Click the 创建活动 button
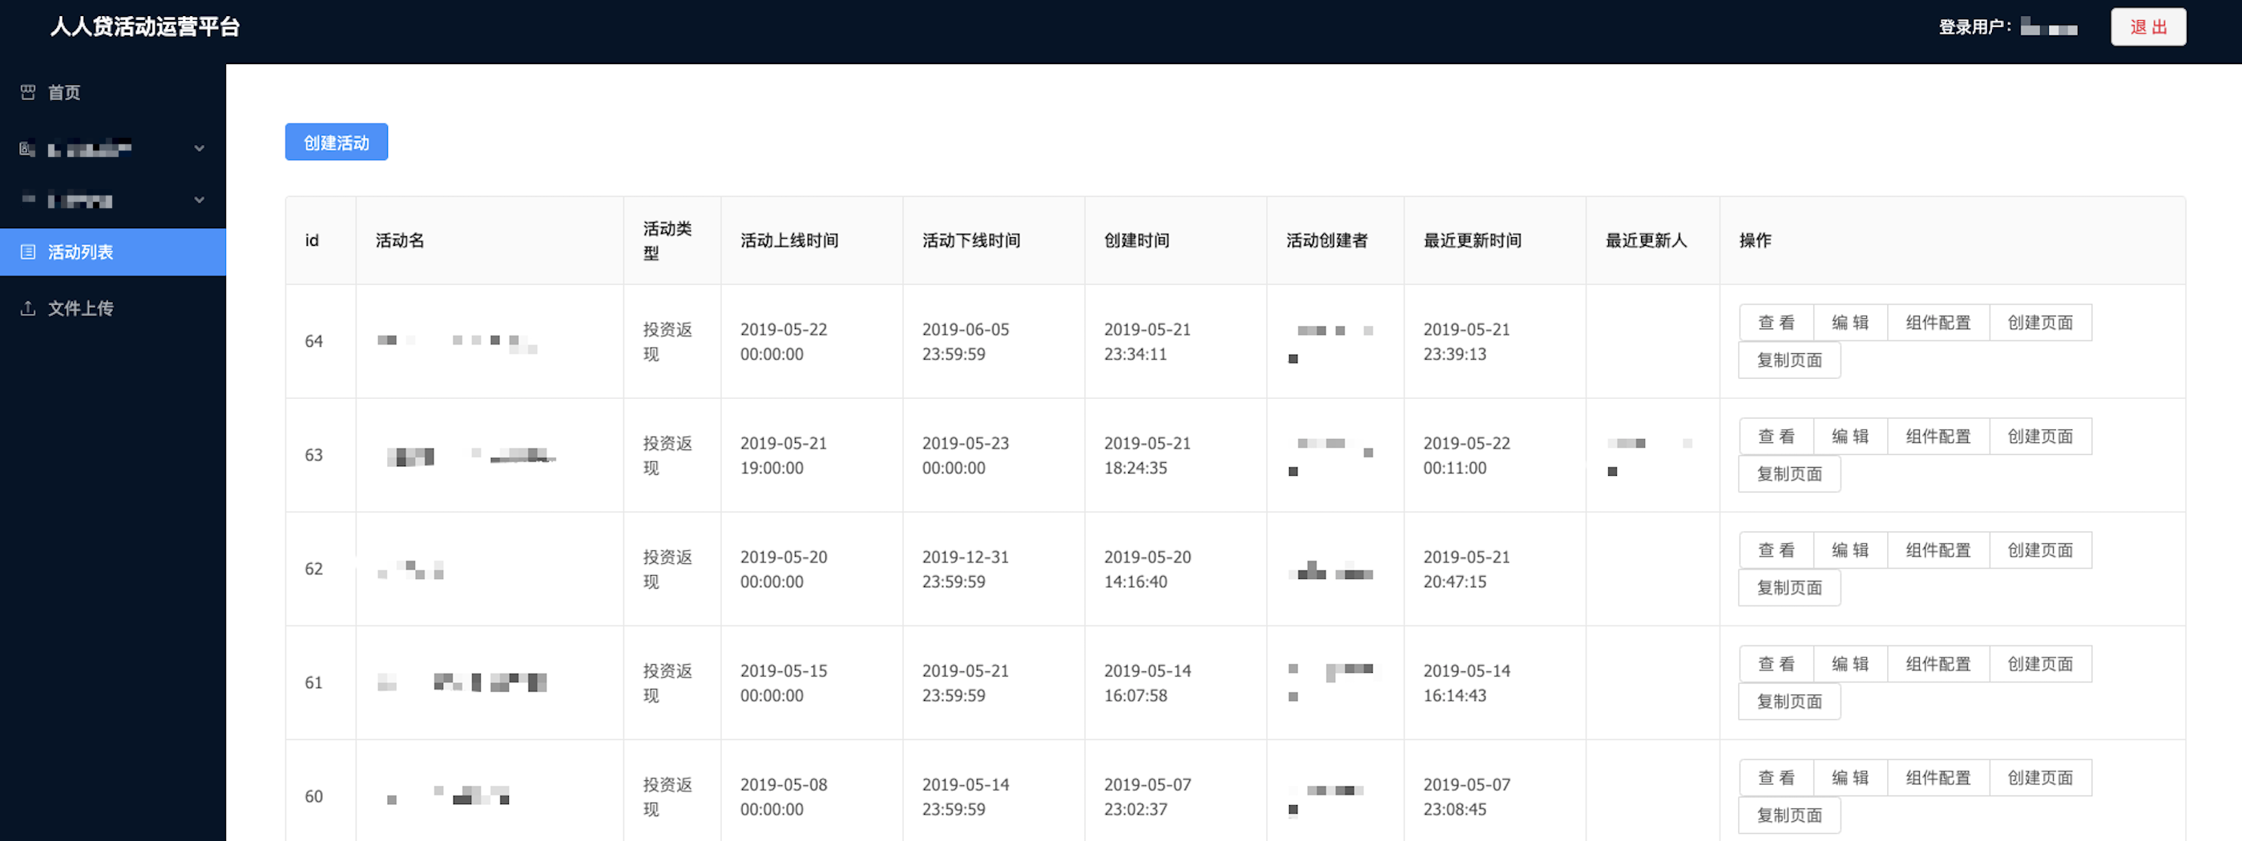Screen dimensions: 2242x841 [336, 143]
